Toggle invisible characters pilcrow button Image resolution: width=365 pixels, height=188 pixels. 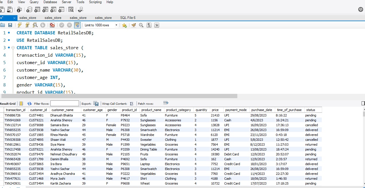pos(149,25)
